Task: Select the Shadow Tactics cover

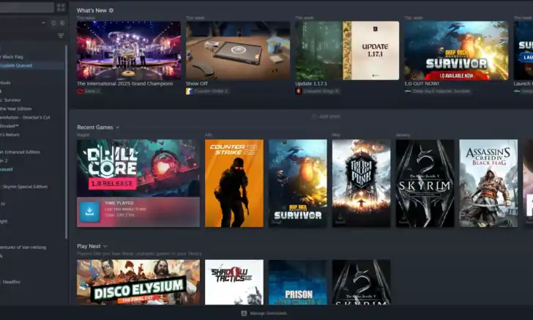Action: pyautogui.click(x=234, y=282)
